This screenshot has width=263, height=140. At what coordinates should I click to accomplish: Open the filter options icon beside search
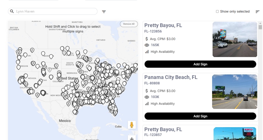point(104,12)
